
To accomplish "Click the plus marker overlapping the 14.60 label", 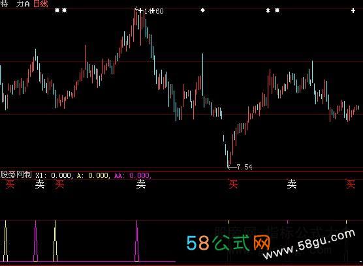I will pyautogui.click(x=152, y=11).
